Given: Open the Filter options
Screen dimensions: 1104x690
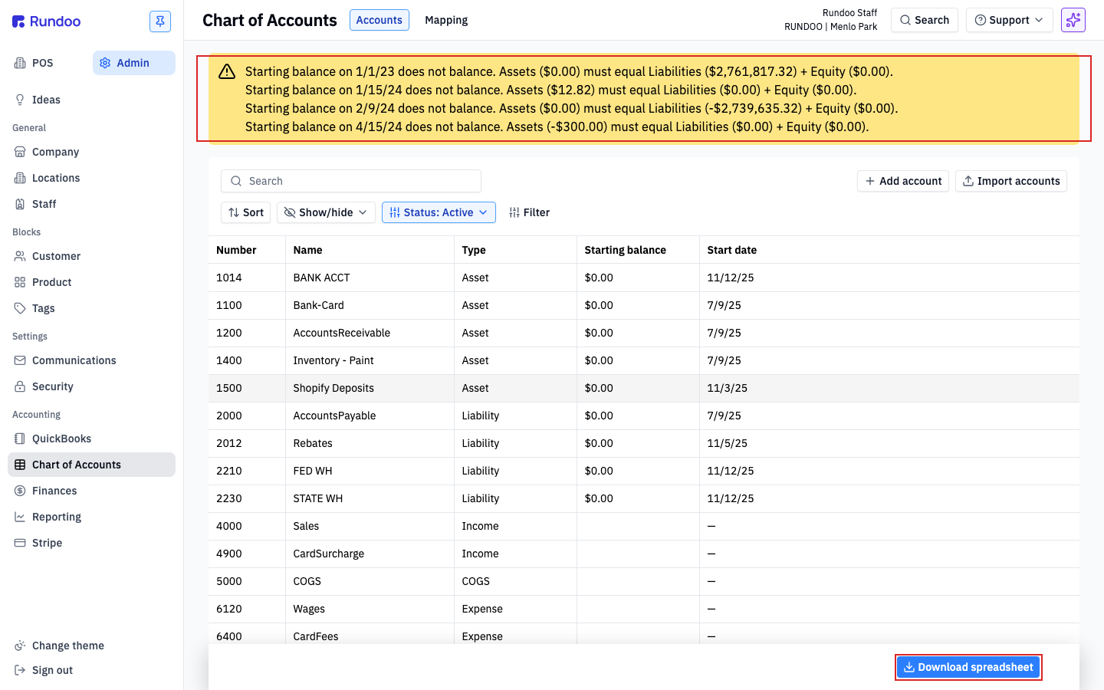Looking at the screenshot, I should [x=529, y=212].
